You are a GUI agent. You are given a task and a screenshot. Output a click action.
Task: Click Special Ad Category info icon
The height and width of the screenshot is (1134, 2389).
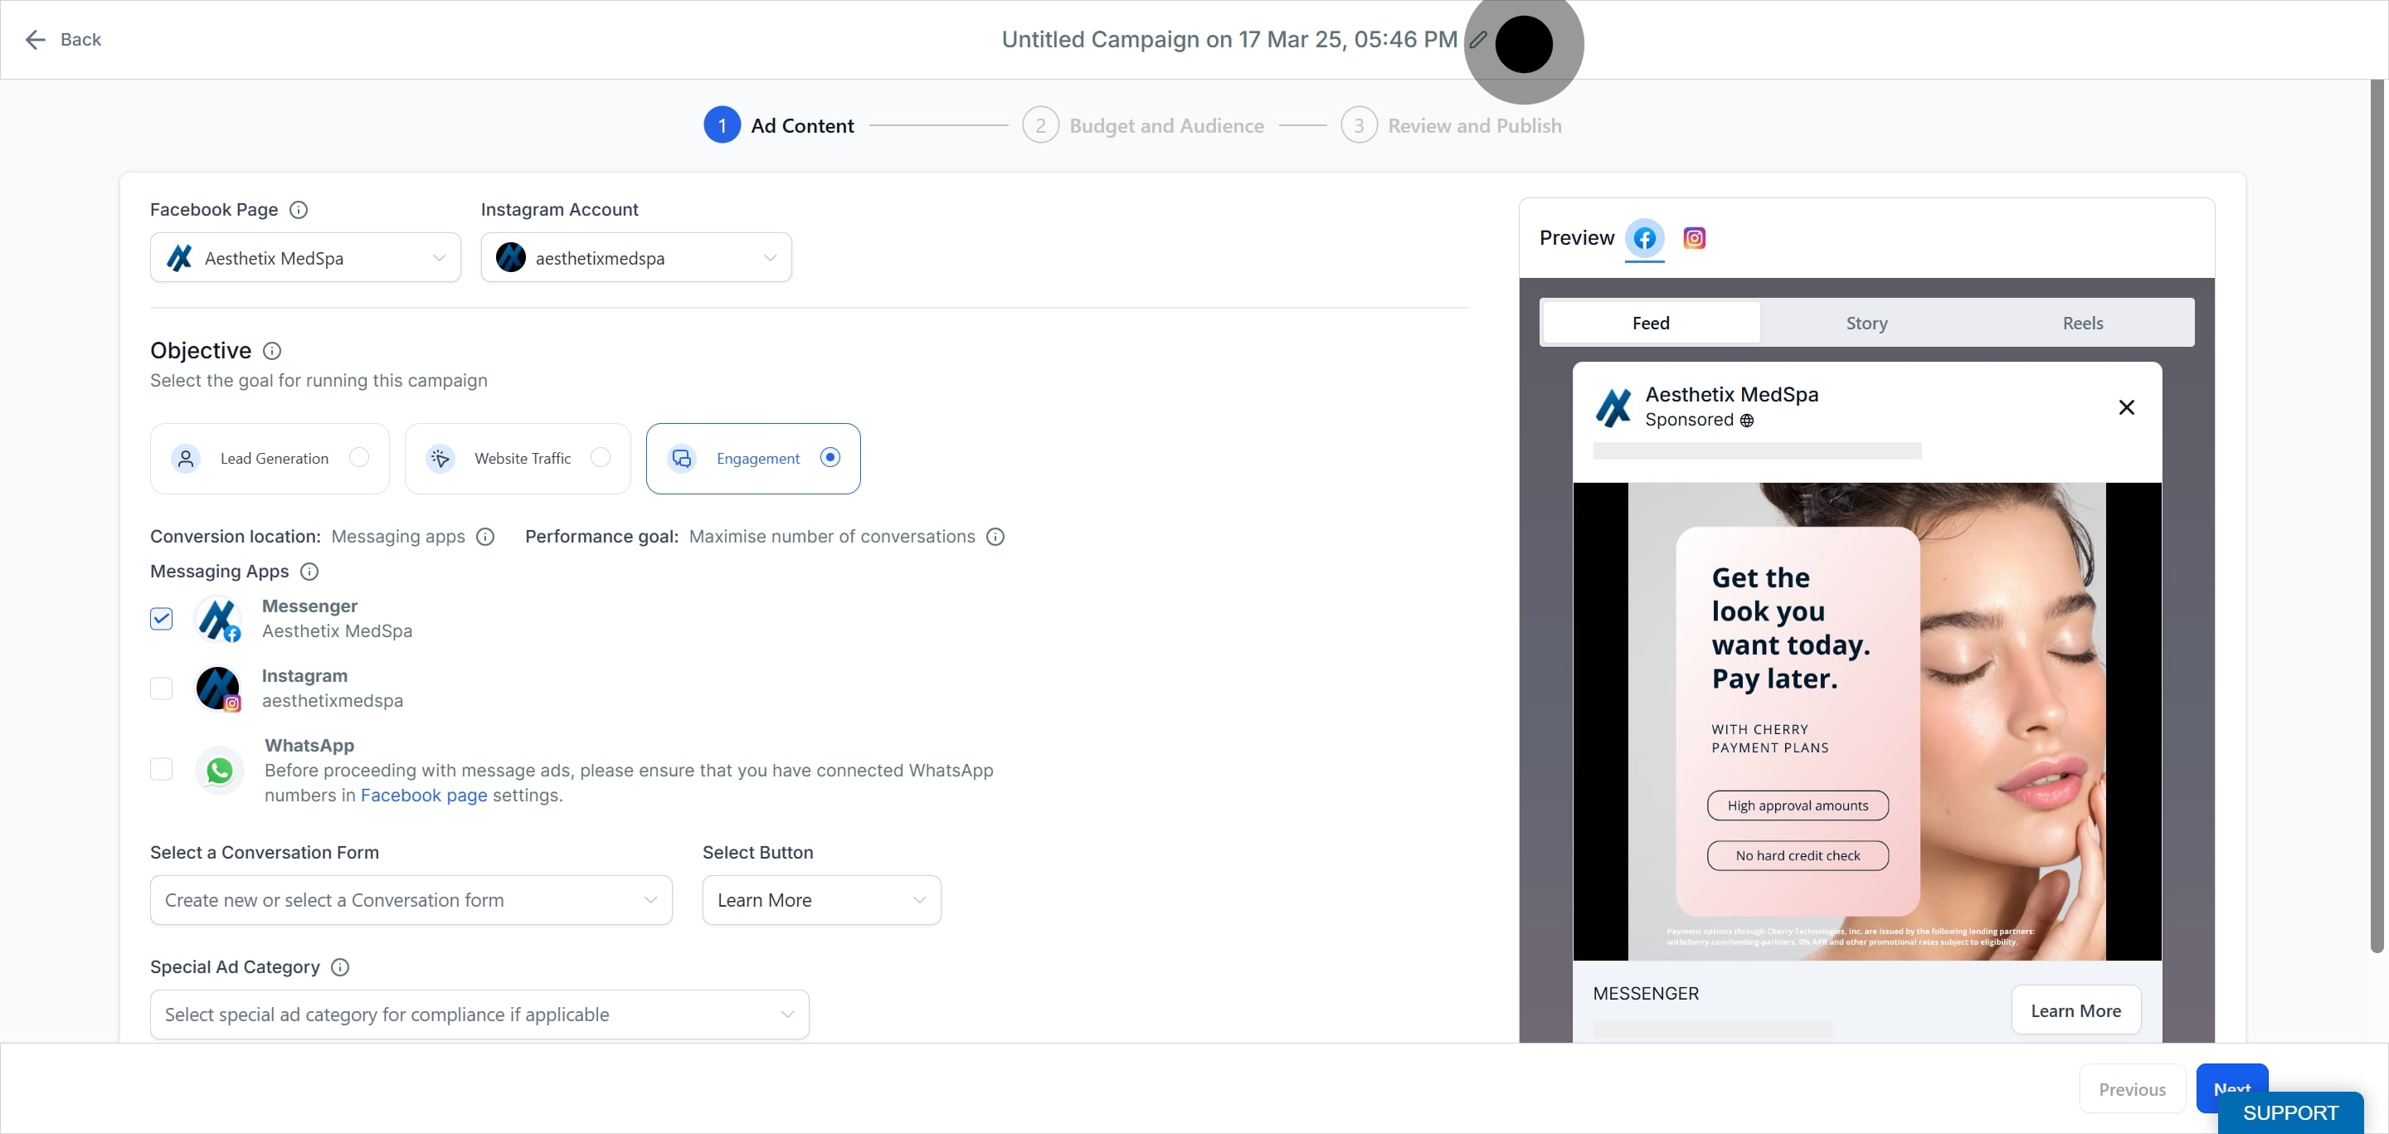pos(340,967)
